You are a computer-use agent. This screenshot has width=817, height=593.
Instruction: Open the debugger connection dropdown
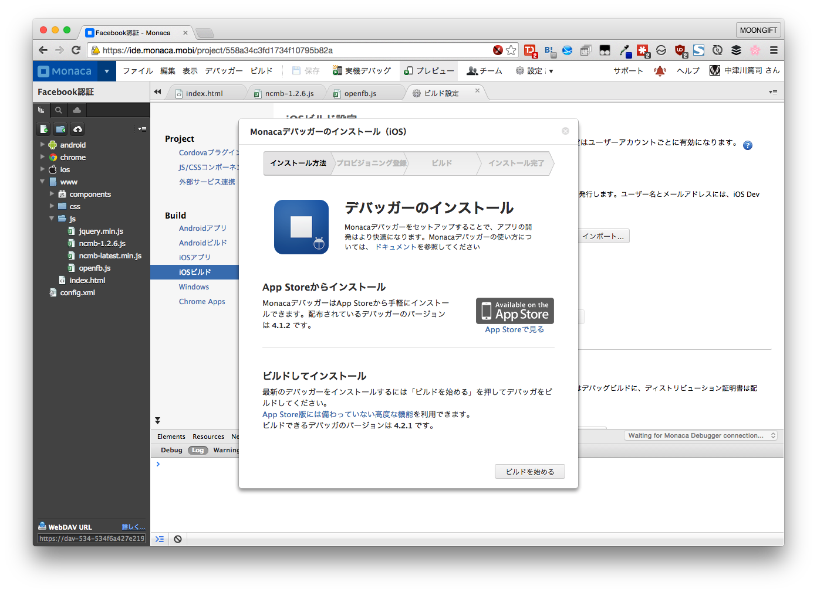pos(701,435)
